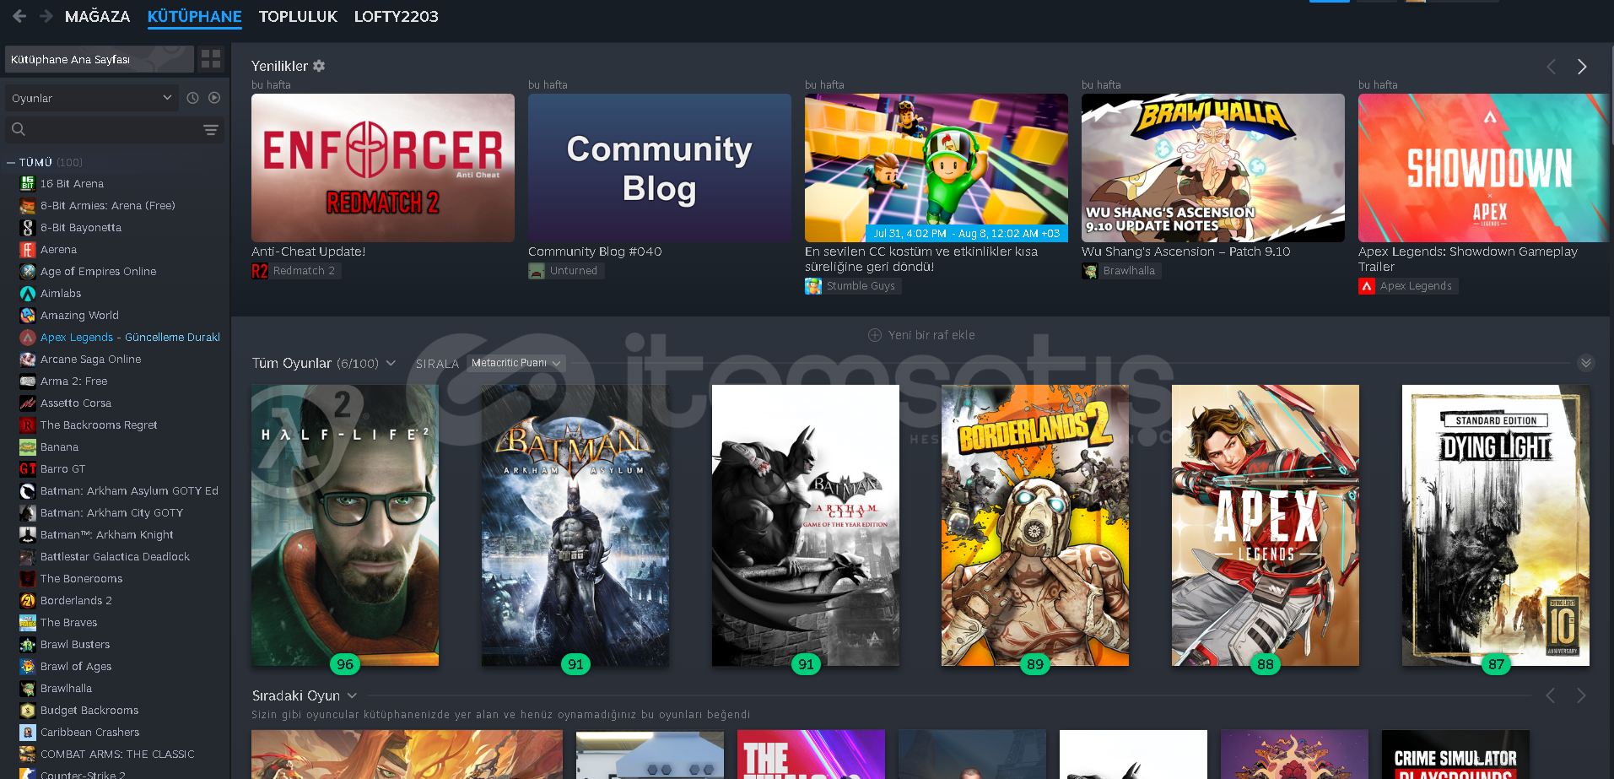Click the Borderlands 2 list icon
Image resolution: width=1614 pixels, height=779 pixels.
coord(27,600)
